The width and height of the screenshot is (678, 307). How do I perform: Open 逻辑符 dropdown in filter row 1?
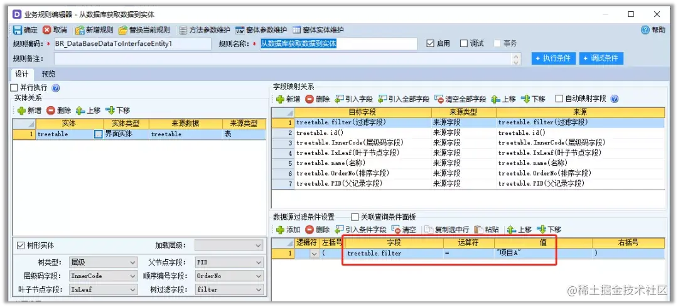point(315,254)
